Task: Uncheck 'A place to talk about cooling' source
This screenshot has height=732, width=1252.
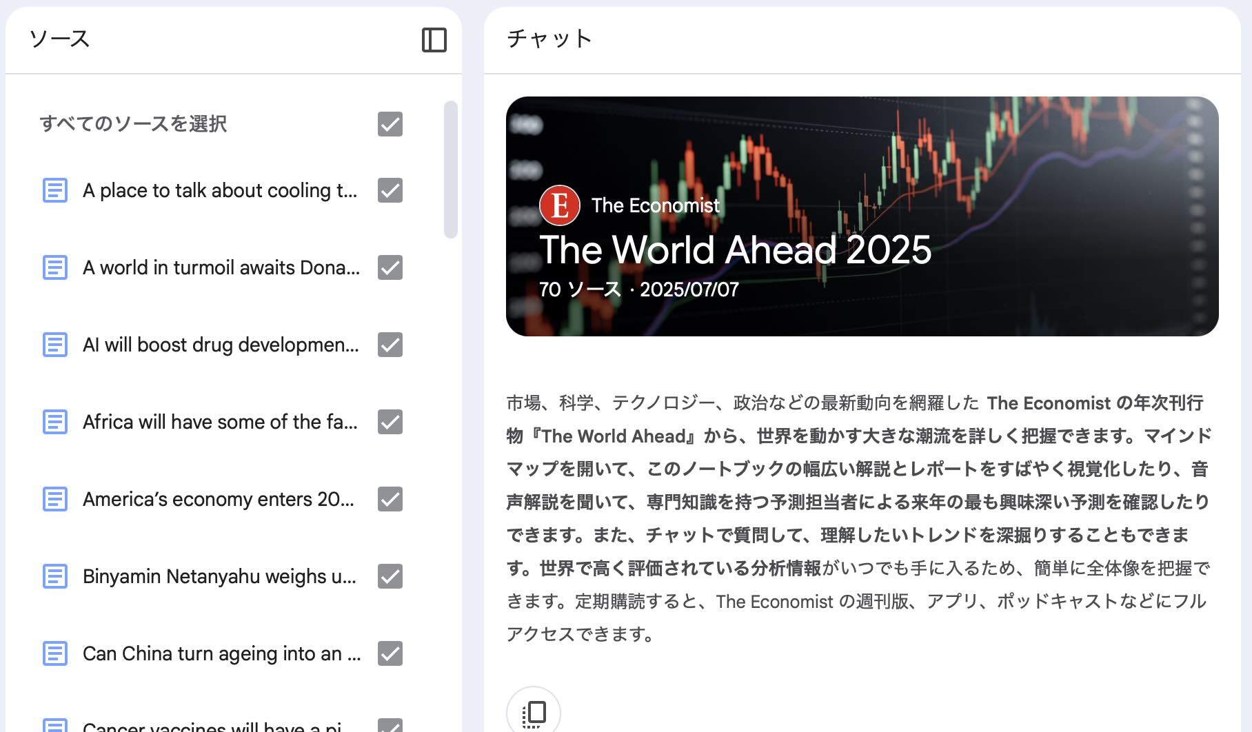Action: pos(390,190)
